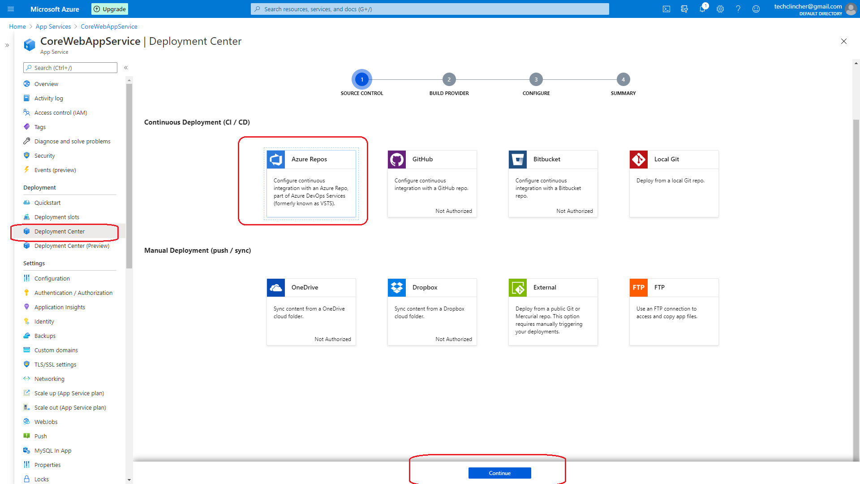The image size is (860, 484).
Task: Click the Tags icon in sidebar
Action: click(x=27, y=127)
